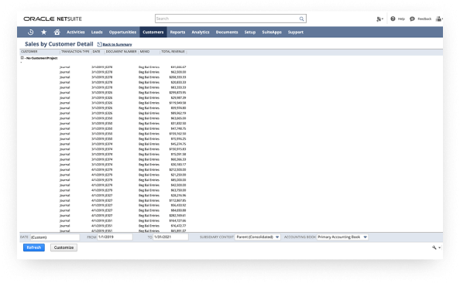Click the $208,333.33 revenue amount

(177, 77)
